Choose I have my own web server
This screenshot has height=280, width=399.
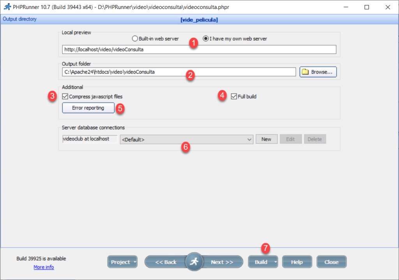[206, 39]
